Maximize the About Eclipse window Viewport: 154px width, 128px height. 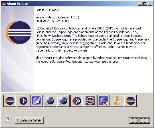[x=145, y=4]
